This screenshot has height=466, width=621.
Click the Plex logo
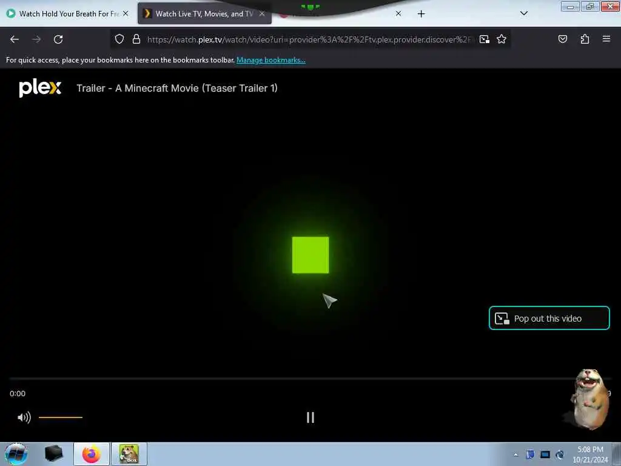click(x=40, y=88)
